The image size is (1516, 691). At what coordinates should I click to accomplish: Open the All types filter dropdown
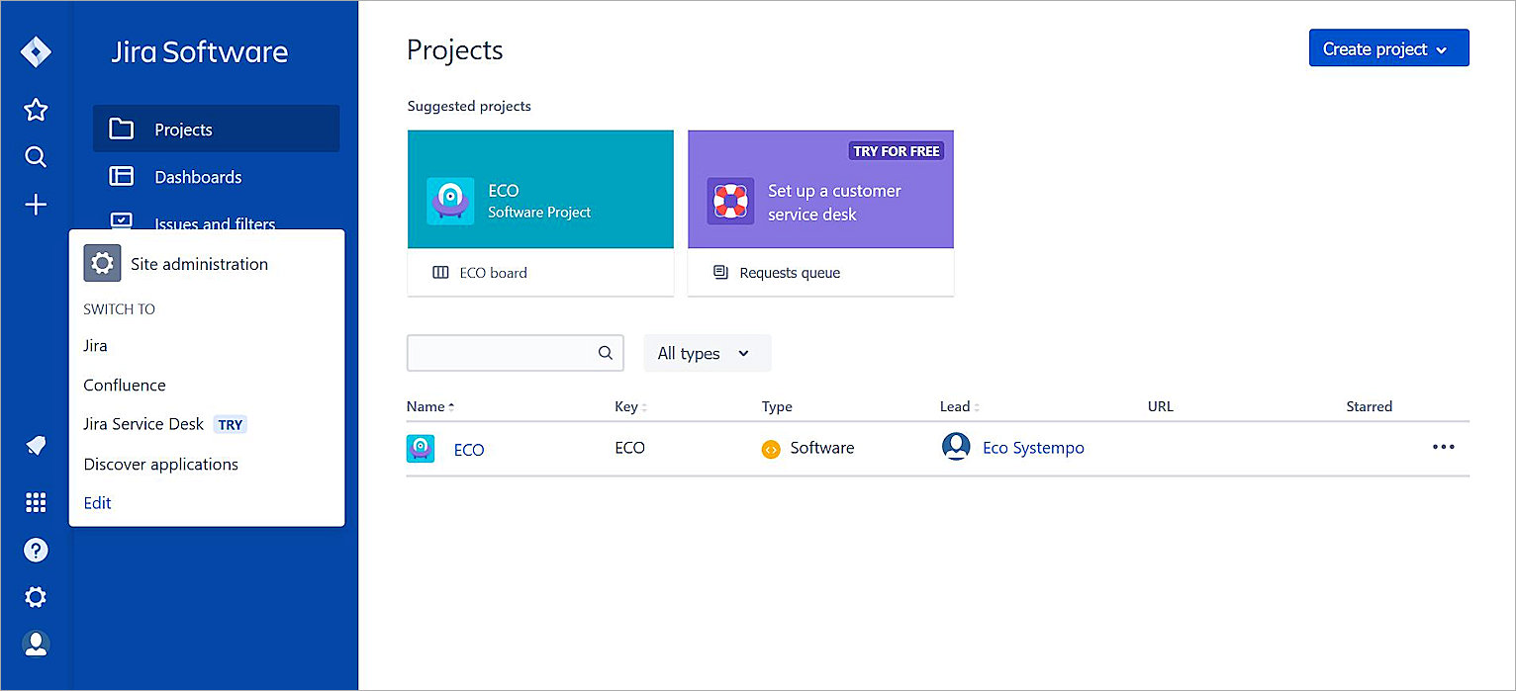click(x=707, y=353)
